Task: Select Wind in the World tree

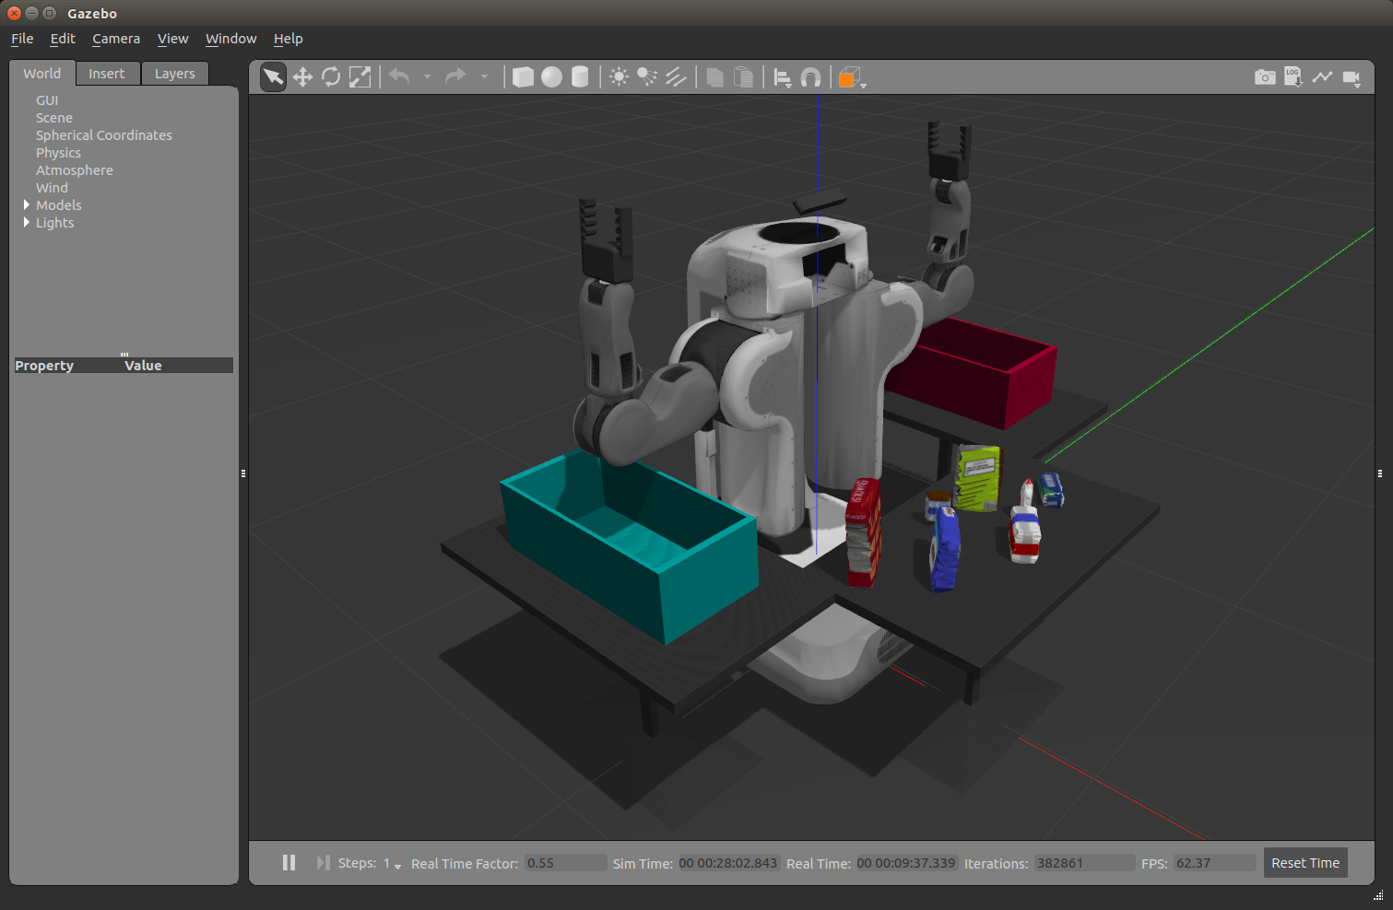Action: click(52, 188)
